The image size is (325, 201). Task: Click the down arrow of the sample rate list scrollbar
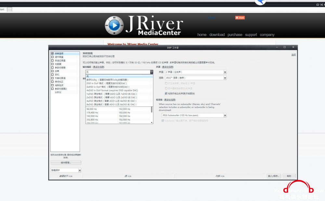pyautogui.click(x=152, y=122)
